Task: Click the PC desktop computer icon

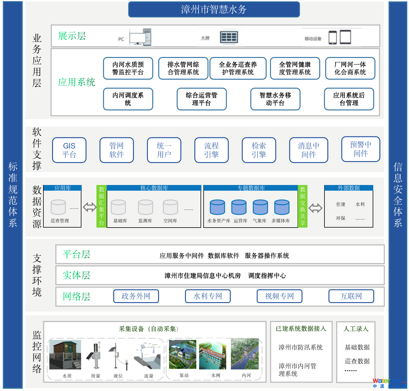Action: tap(140, 37)
